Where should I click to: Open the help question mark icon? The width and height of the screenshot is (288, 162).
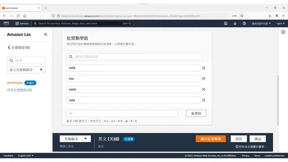(244, 23)
